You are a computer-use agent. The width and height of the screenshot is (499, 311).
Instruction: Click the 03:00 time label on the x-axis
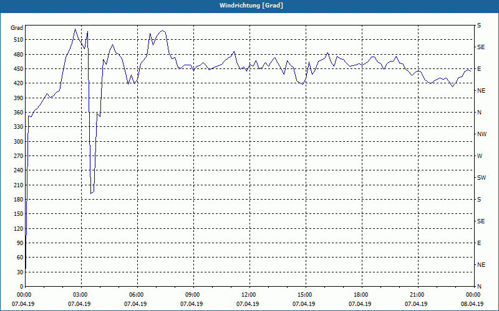79,295
